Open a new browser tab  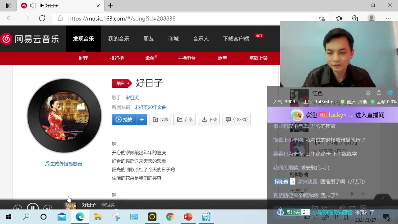coord(110,5)
